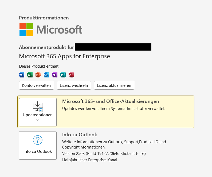Click the Microsoft wordmark text

pos(59,30)
